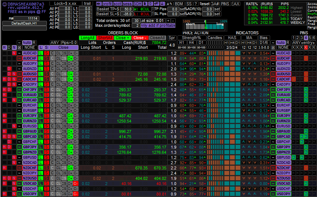Toggle the red UL button beside L: 0
The width and height of the screenshot is (317, 197).
coord(147,14)
